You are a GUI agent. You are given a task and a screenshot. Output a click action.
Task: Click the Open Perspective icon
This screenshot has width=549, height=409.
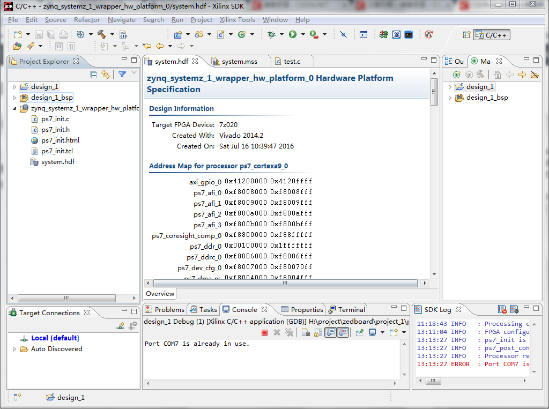(x=466, y=35)
